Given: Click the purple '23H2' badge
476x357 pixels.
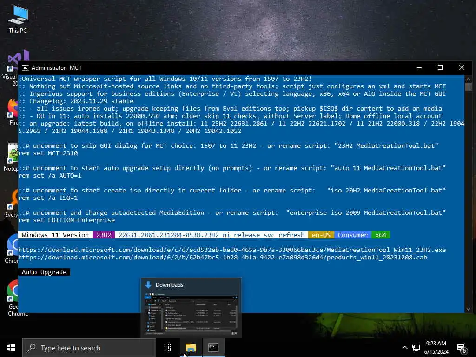Looking at the screenshot, I should click(104, 235).
